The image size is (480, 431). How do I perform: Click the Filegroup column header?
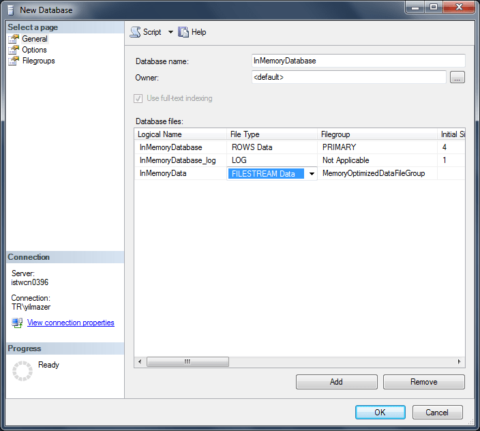point(377,134)
